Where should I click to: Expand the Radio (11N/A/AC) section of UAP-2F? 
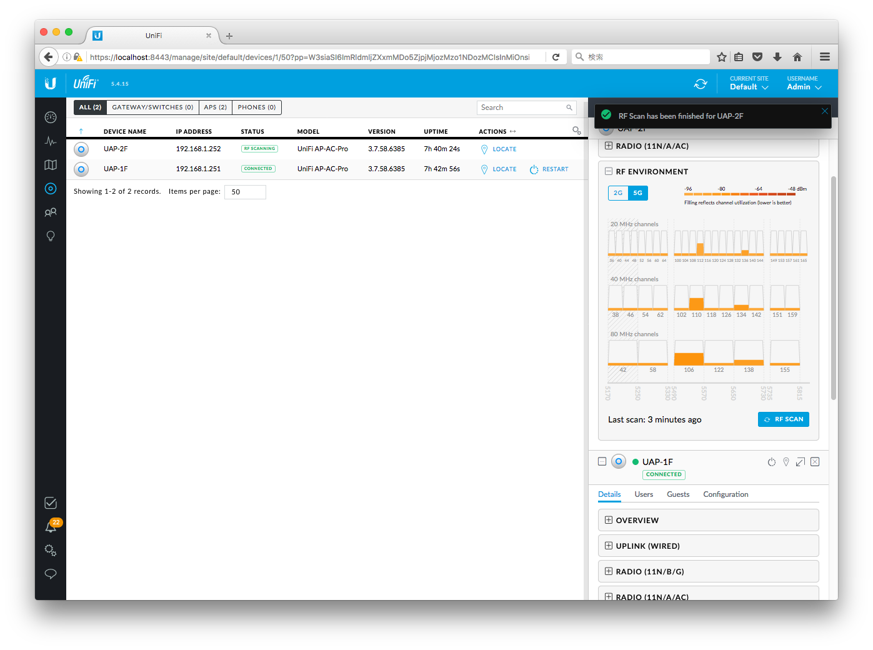coord(609,146)
